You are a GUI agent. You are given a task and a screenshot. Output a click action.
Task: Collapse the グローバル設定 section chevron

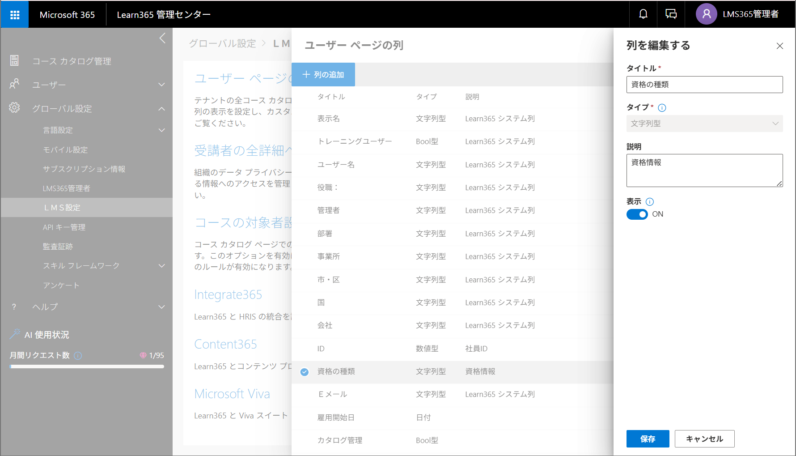pos(162,109)
